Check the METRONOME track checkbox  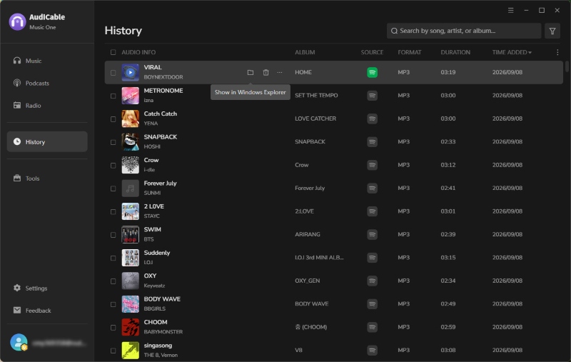pos(113,96)
